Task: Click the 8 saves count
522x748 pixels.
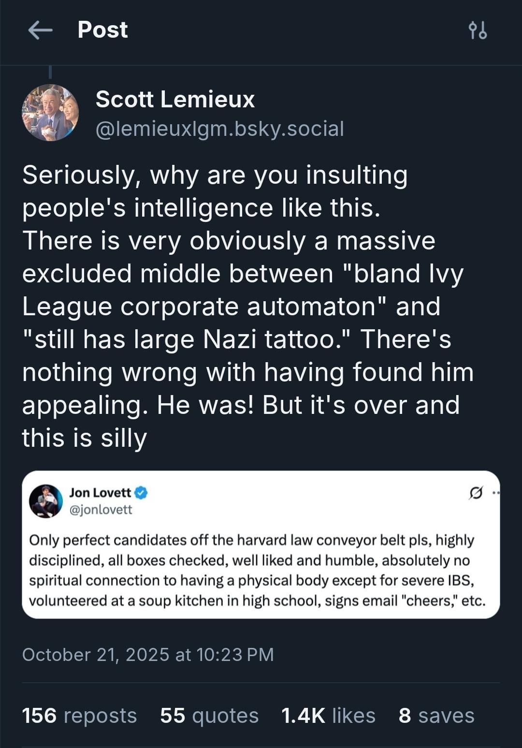Action: pyautogui.click(x=436, y=716)
